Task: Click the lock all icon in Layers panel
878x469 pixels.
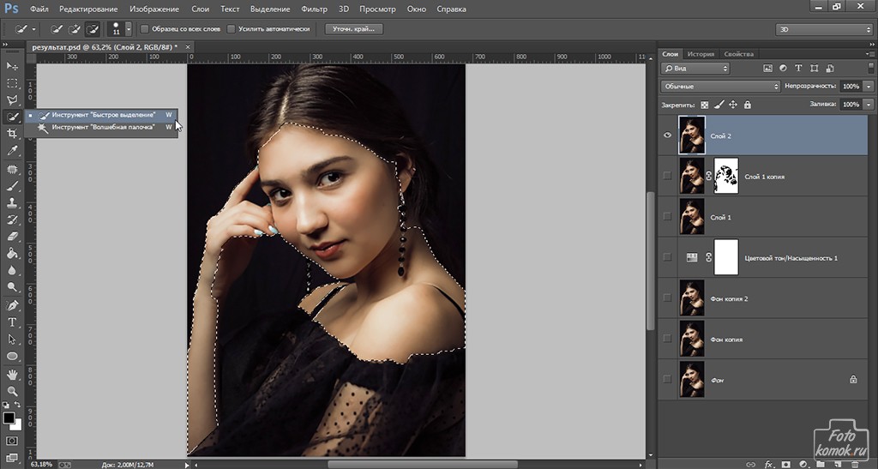Action: [x=748, y=105]
